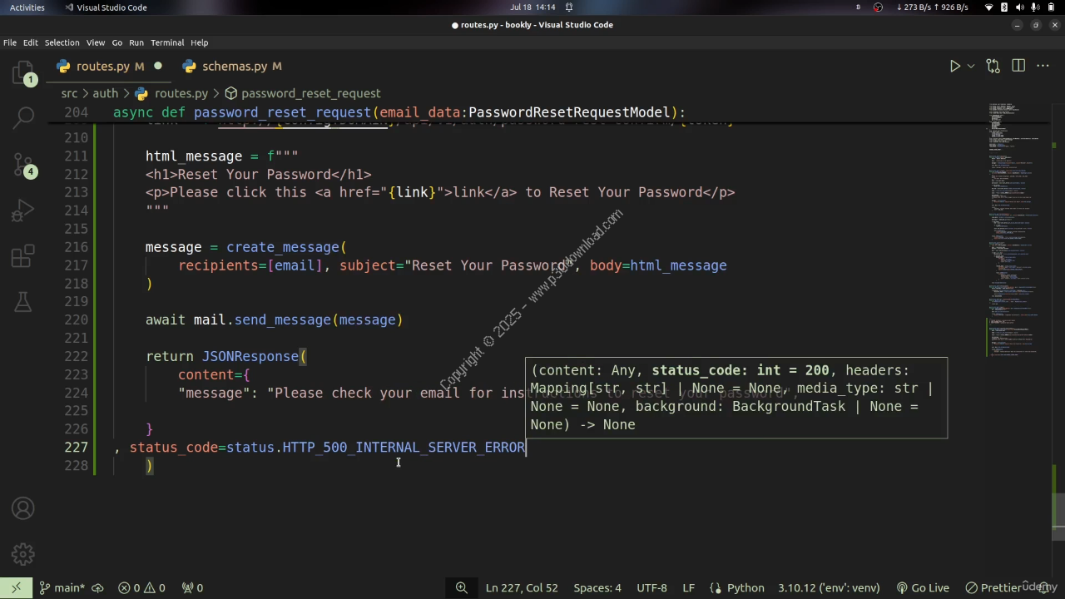Switch to the schemas.py tab
This screenshot has width=1065, height=599.
(x=234, y=66)
